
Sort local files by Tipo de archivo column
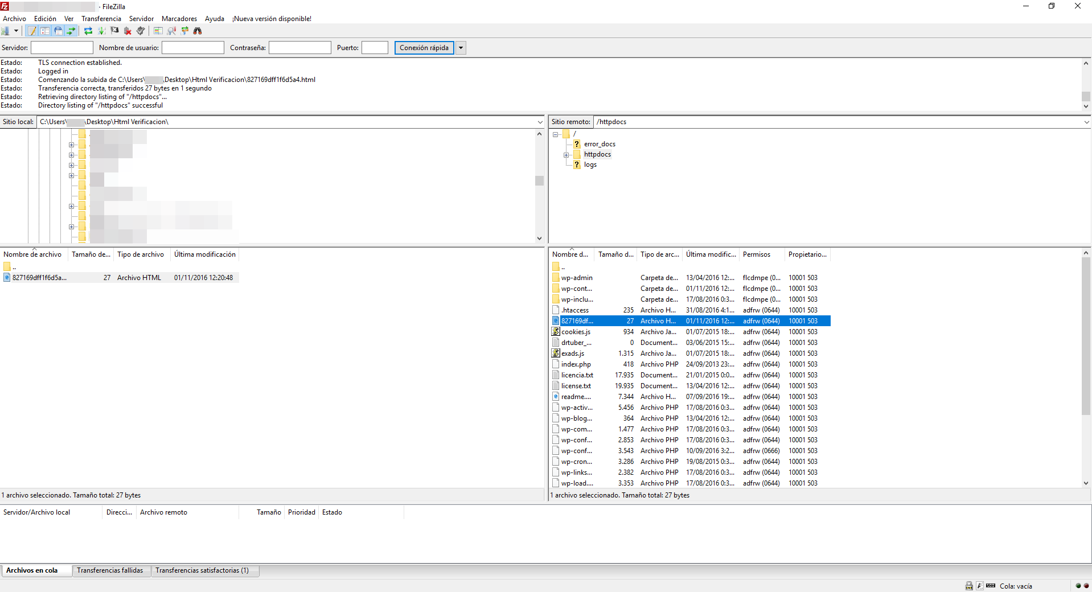[x=141, y=254]
